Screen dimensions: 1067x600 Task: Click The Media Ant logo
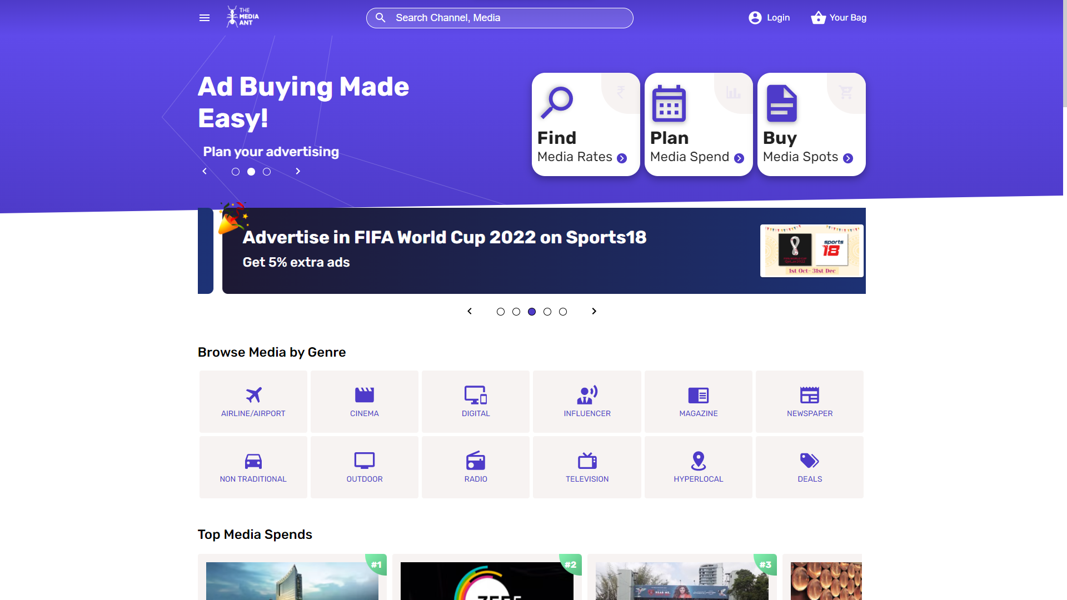point(243,17)
